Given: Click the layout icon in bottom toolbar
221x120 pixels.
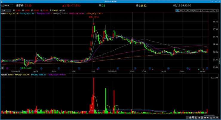Looking at the screenshot, I should pos(187,118).
